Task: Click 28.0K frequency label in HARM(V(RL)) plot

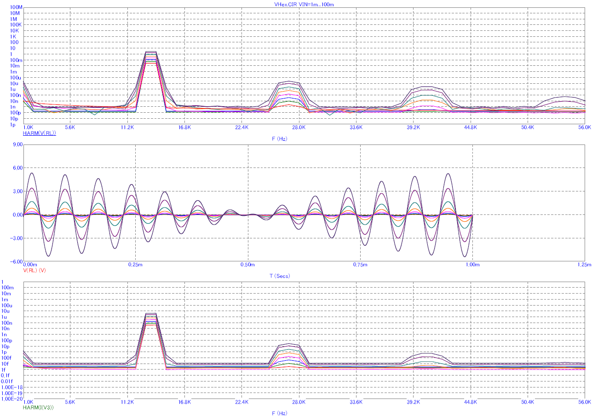Action: pos(299,127)
